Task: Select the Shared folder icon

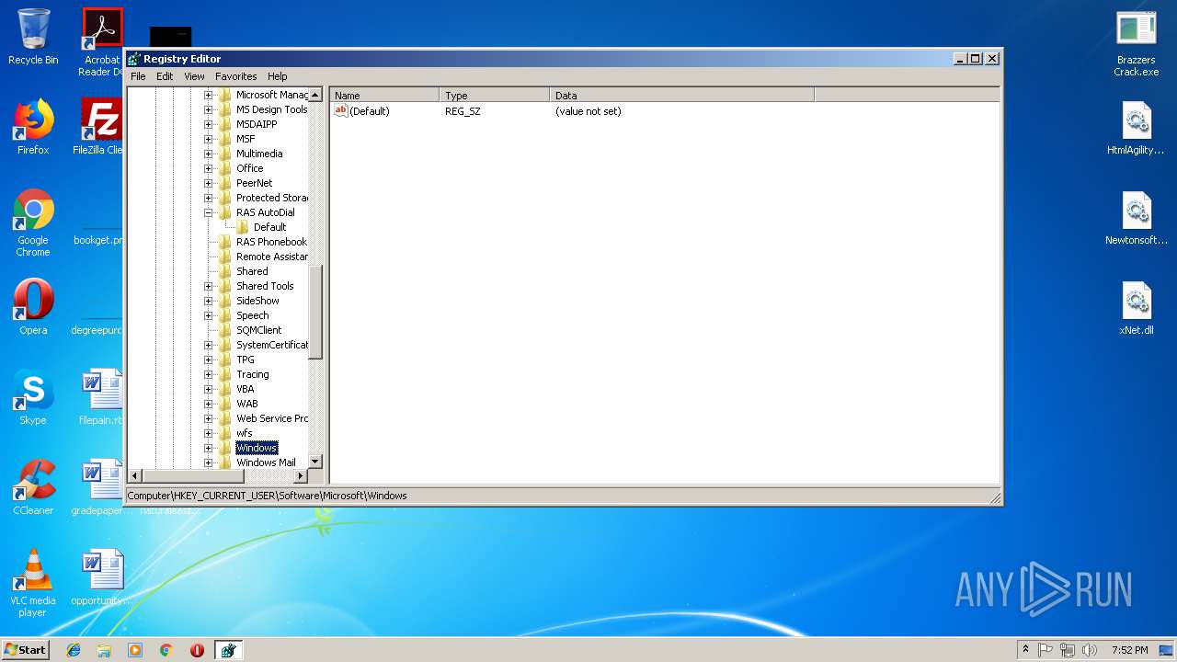Action: 225,271
